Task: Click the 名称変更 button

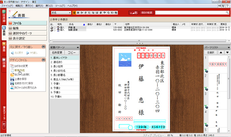Action: point(57,52)
